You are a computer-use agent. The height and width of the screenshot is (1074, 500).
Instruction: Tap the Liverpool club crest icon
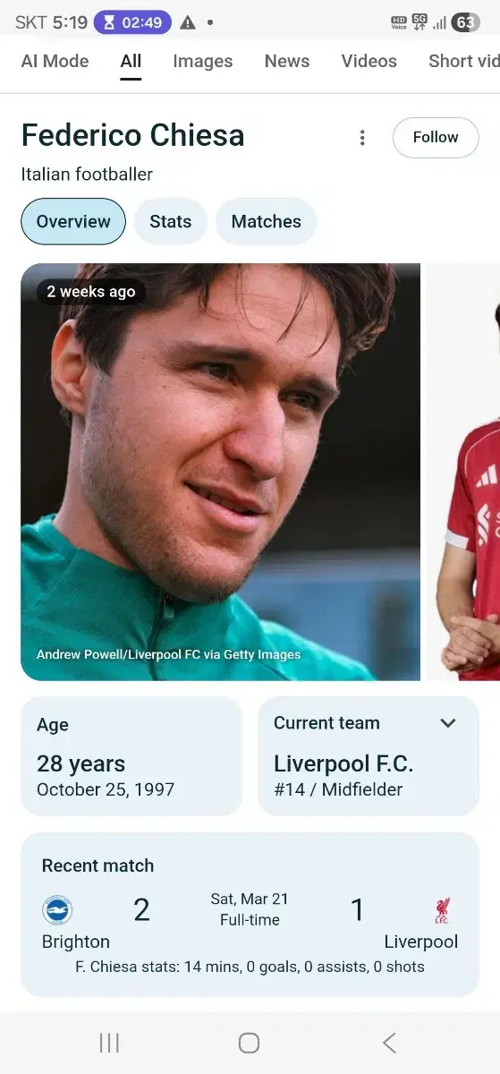442,910
